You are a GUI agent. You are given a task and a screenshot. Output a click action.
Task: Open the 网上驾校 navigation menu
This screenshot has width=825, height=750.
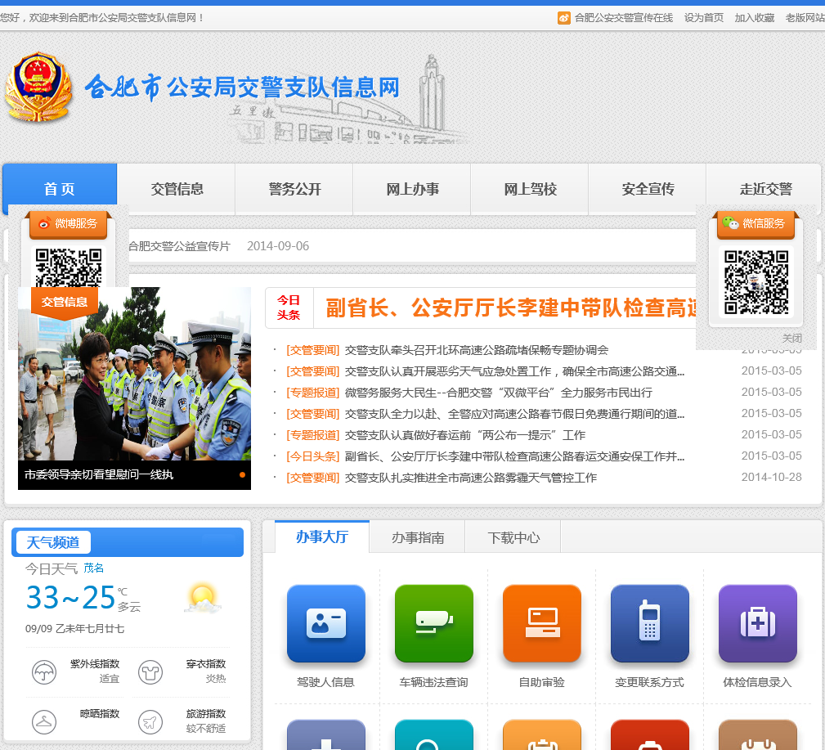[x=531, y=188]
